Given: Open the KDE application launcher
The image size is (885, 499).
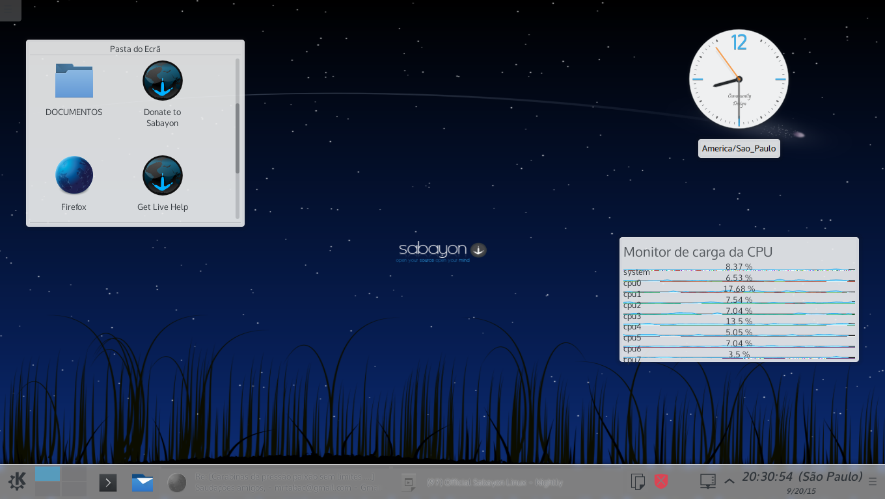Looking at the screenshot, I should pyautogui.click(x=17, y=481).
